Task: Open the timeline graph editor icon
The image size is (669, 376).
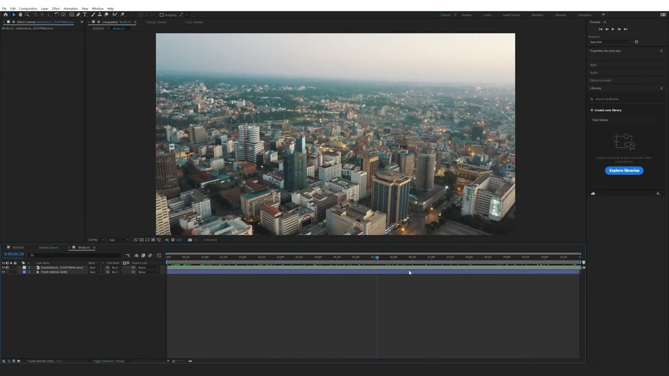Action: [x=159, y=256]
